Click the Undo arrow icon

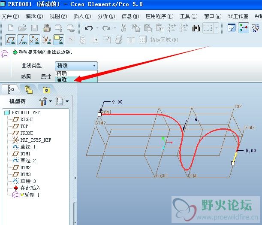click(89, 28)
